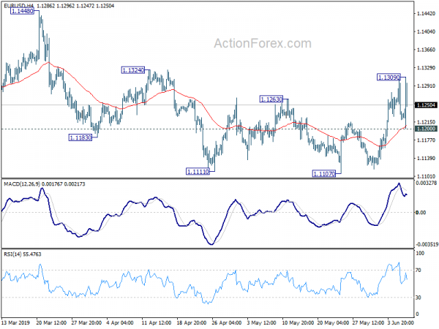Select the 1.13240 high price label
439x329 pixels.
[x=132, y=70]
